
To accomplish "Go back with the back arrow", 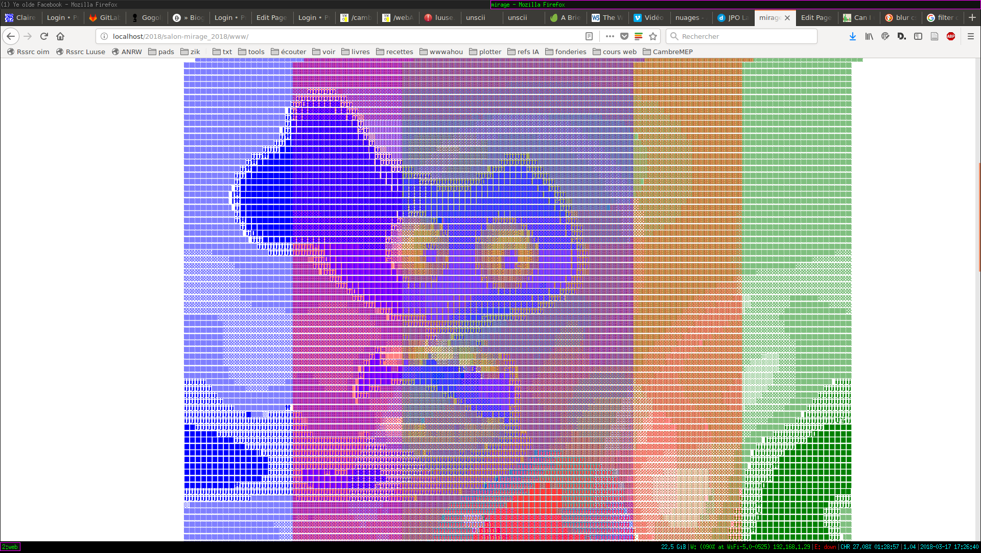I will (11, 36).
